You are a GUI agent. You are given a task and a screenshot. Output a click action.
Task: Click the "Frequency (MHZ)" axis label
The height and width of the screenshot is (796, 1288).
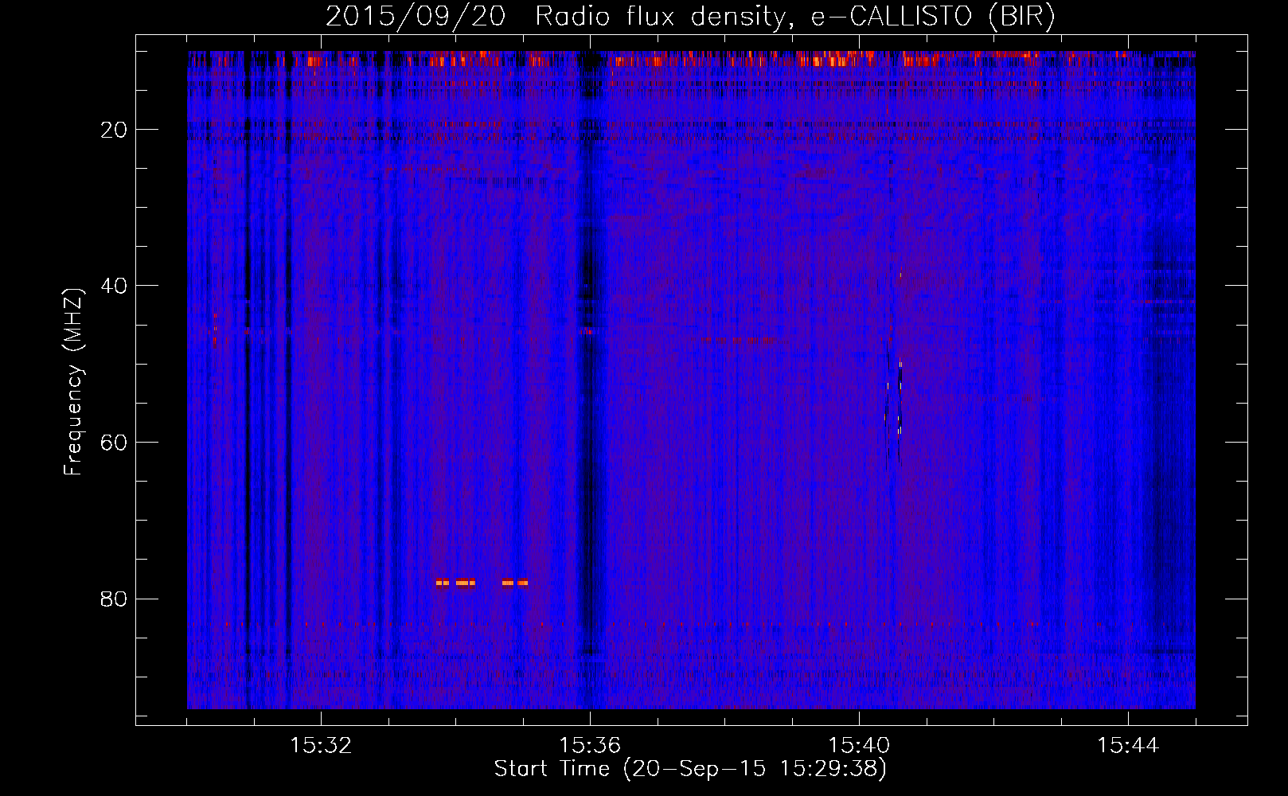coord(72,382)
